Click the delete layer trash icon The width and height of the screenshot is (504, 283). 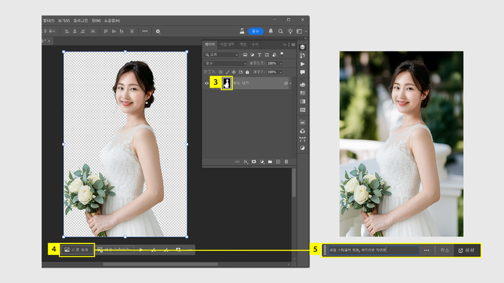tap(286, 162)
